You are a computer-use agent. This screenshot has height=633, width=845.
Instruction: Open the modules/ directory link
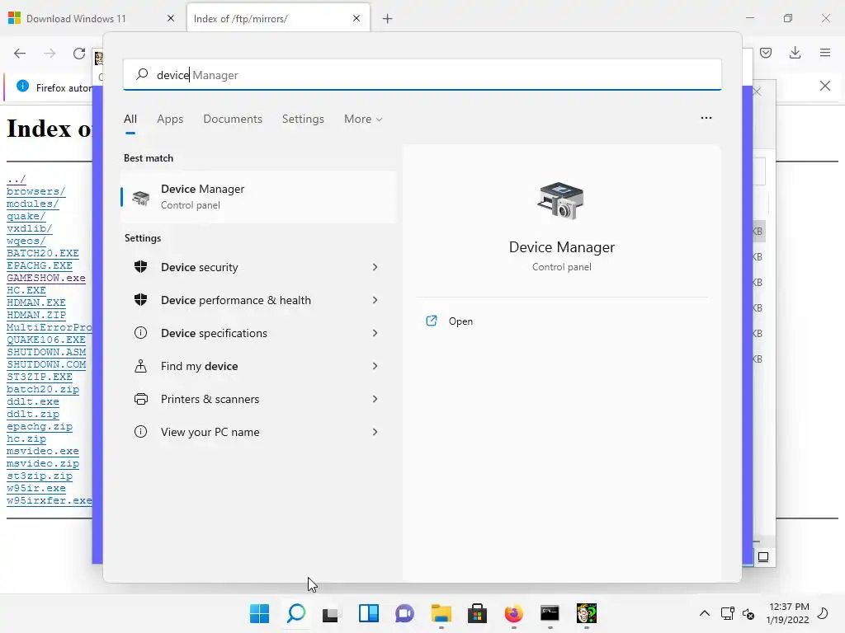[x=32, y=204]
